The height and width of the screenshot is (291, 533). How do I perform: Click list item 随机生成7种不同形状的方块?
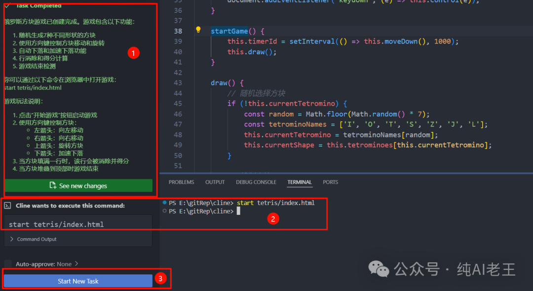pyautogui.click(x=57, y=35)
